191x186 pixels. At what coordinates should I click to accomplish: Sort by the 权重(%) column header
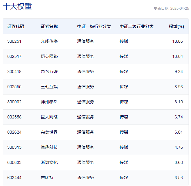176,26
